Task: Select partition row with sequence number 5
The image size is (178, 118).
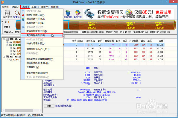Action: click(x=114, y=56)
